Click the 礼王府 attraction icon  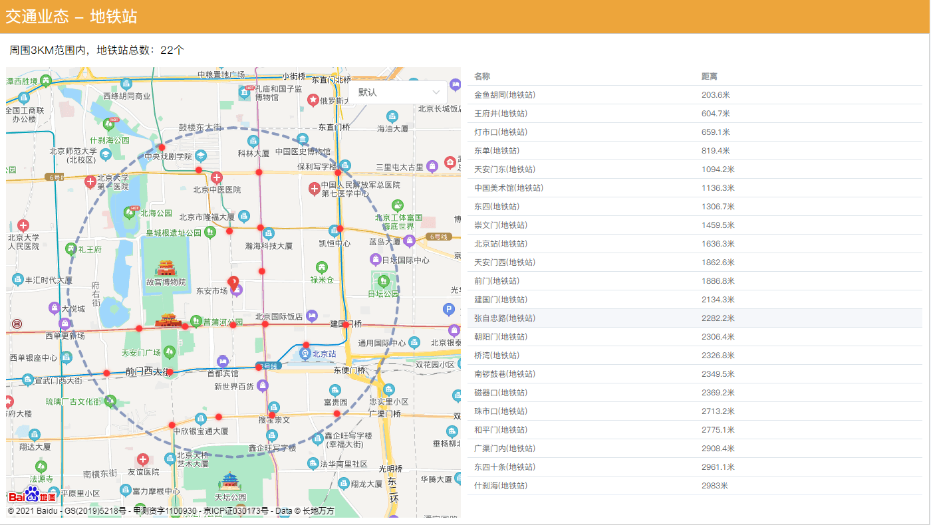[71, 249]
